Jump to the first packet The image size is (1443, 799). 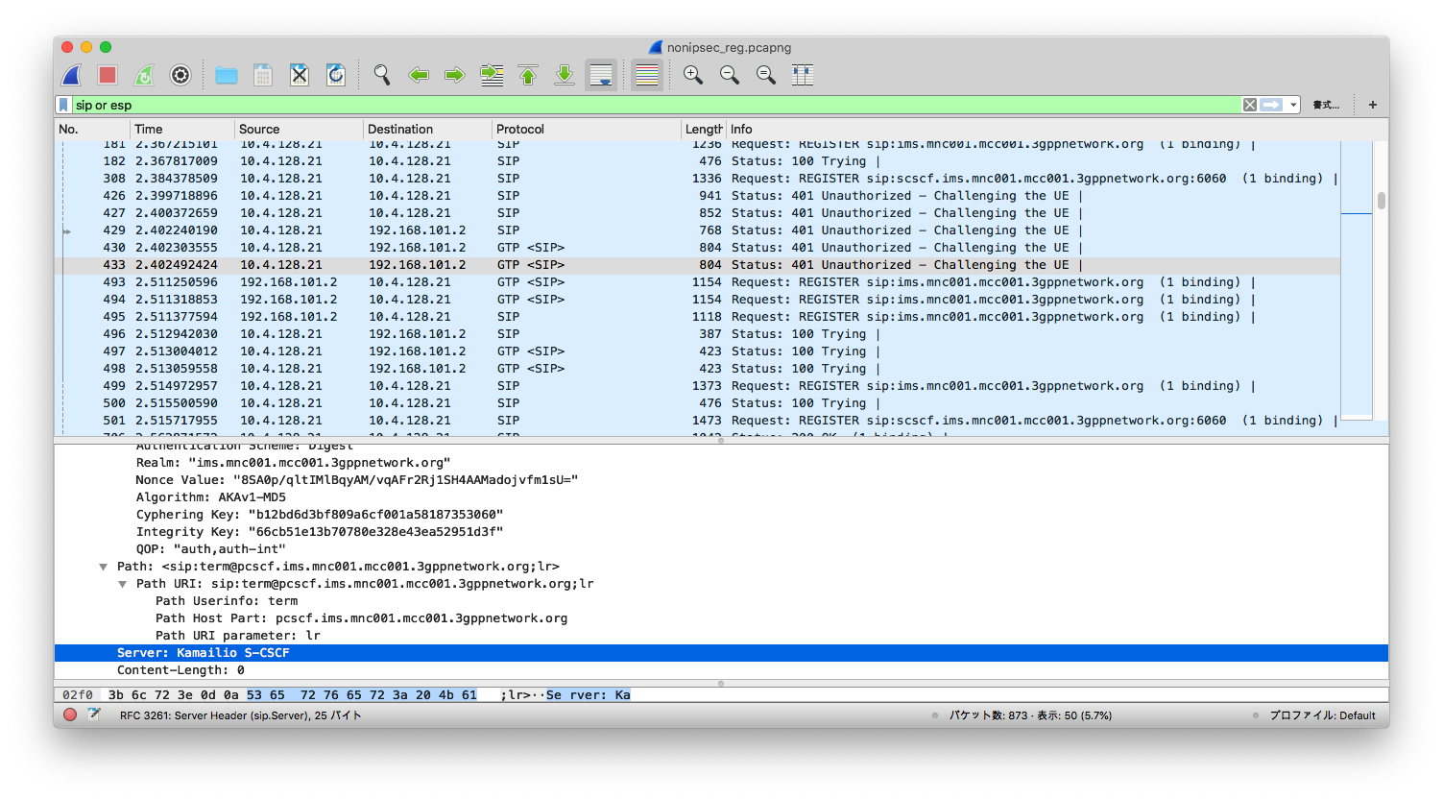[x=528, y=75]
